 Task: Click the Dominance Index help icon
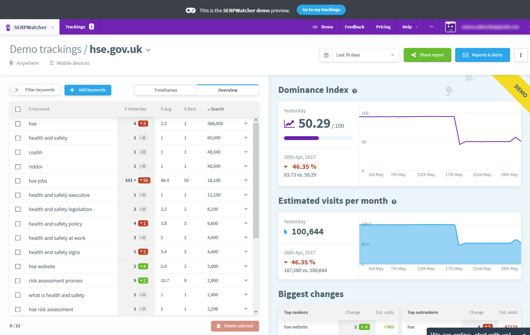(355, 91)
